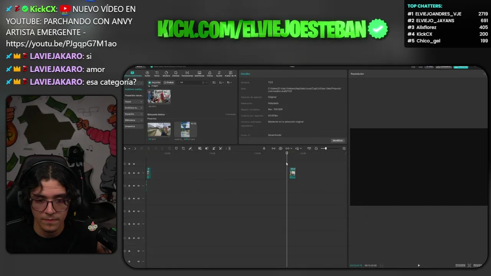Image resolution: width=491 pixels, height=276 pixels.
Task: Open the Texto tab
Action: tap(157, 74)
